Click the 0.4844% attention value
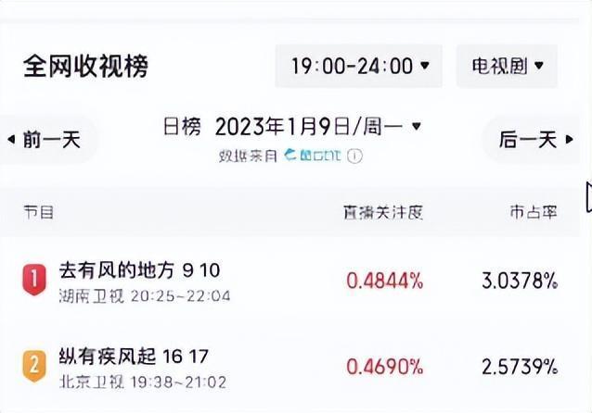Image resolution: width=592 pixels, height=413 pixels. point(384,280)
